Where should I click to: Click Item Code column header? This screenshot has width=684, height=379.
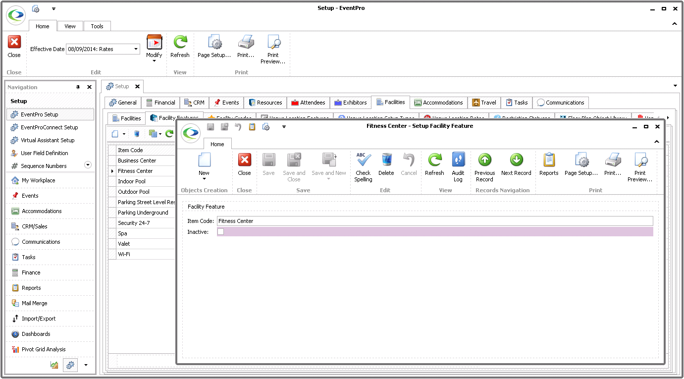pos(146,150)
